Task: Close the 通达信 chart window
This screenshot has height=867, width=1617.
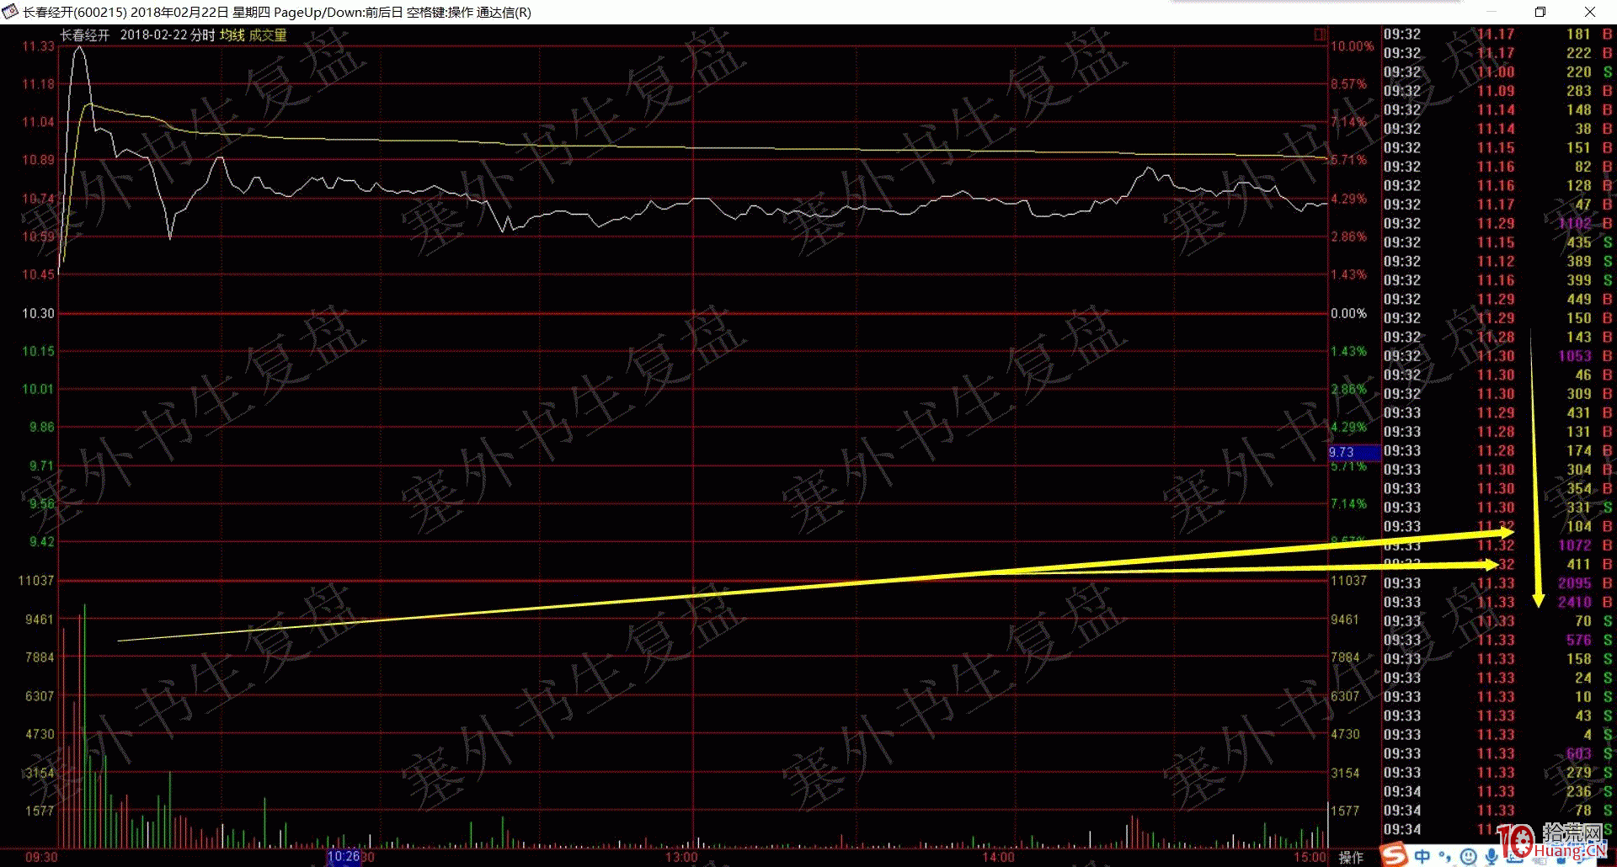Action: (x=1590, y=12)
